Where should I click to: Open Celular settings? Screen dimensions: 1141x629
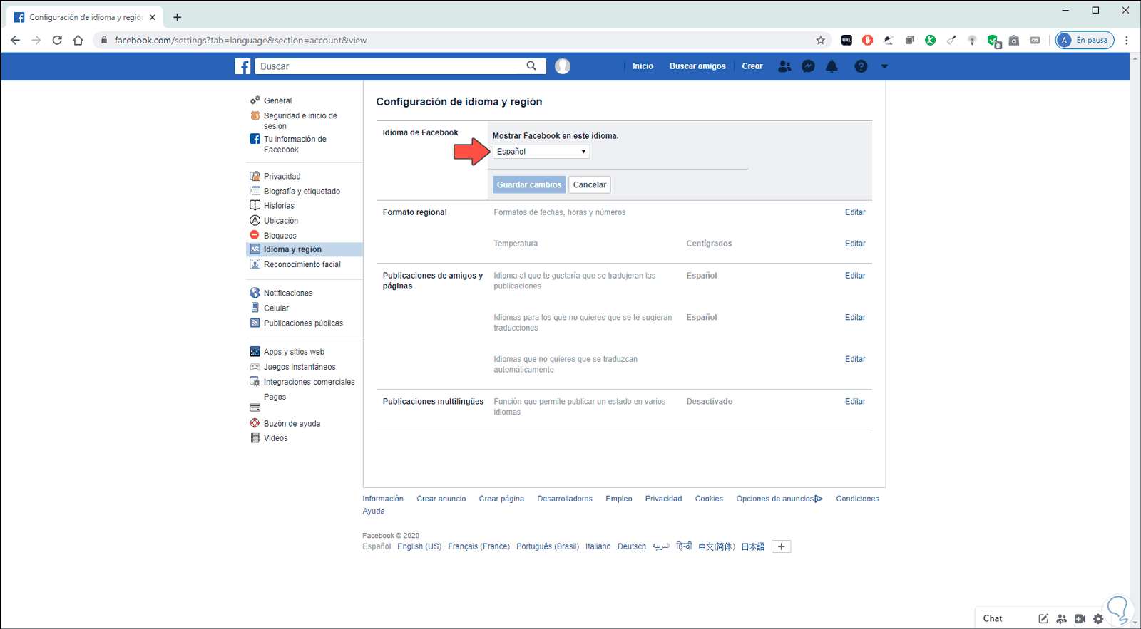[276, 308]
